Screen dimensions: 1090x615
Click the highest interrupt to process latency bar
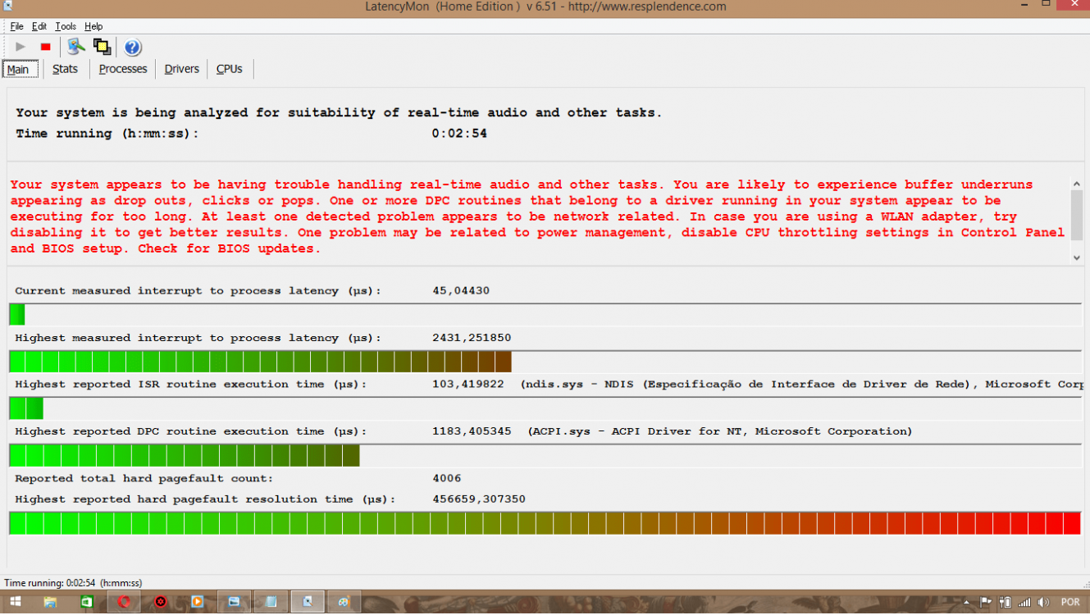point(545,362)
